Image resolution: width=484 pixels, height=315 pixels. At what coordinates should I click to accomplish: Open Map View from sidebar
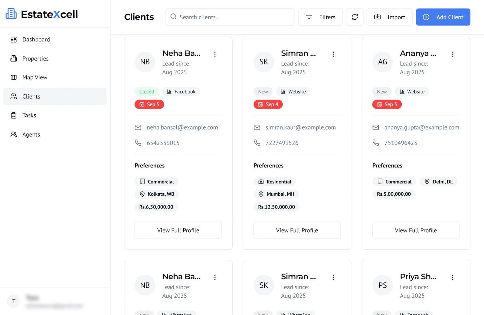[x=55, y=77]
